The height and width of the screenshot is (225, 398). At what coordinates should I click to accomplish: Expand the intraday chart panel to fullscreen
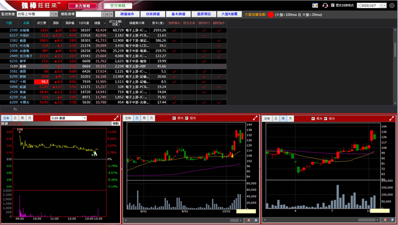coord(116,118)
